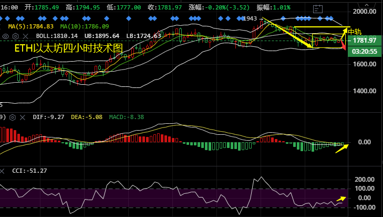This screenshot has height=217, width=383.
Task: Toggle BOLL indicator visibility eye icon
Action: click(x=6, y=36)
